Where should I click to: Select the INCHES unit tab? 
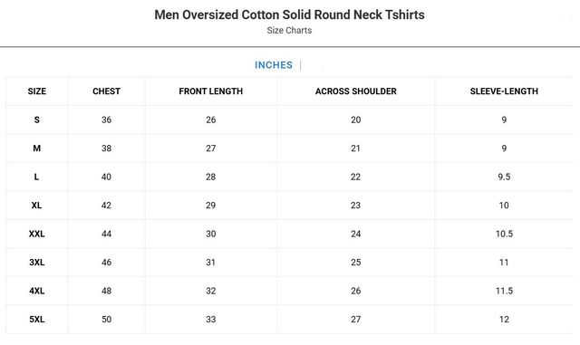pos(274,65)
